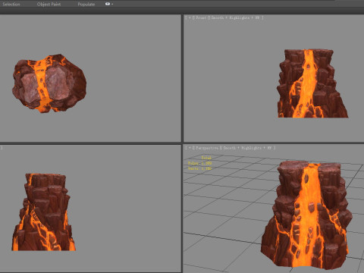Click the Verts count statistic text
This screenshot has width=364, height=273.
coord(199,168)
